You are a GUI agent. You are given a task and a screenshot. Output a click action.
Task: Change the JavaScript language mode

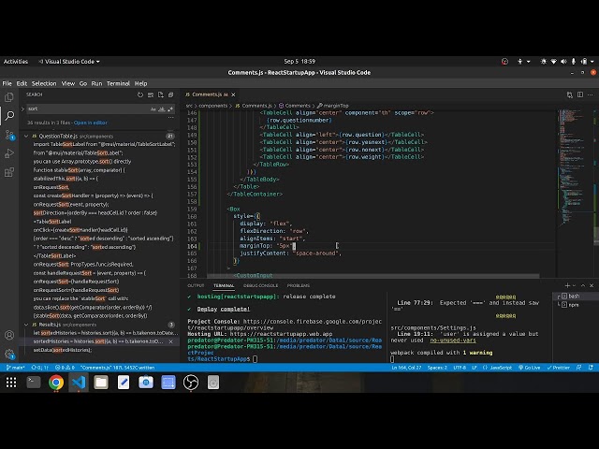[501, 368]
